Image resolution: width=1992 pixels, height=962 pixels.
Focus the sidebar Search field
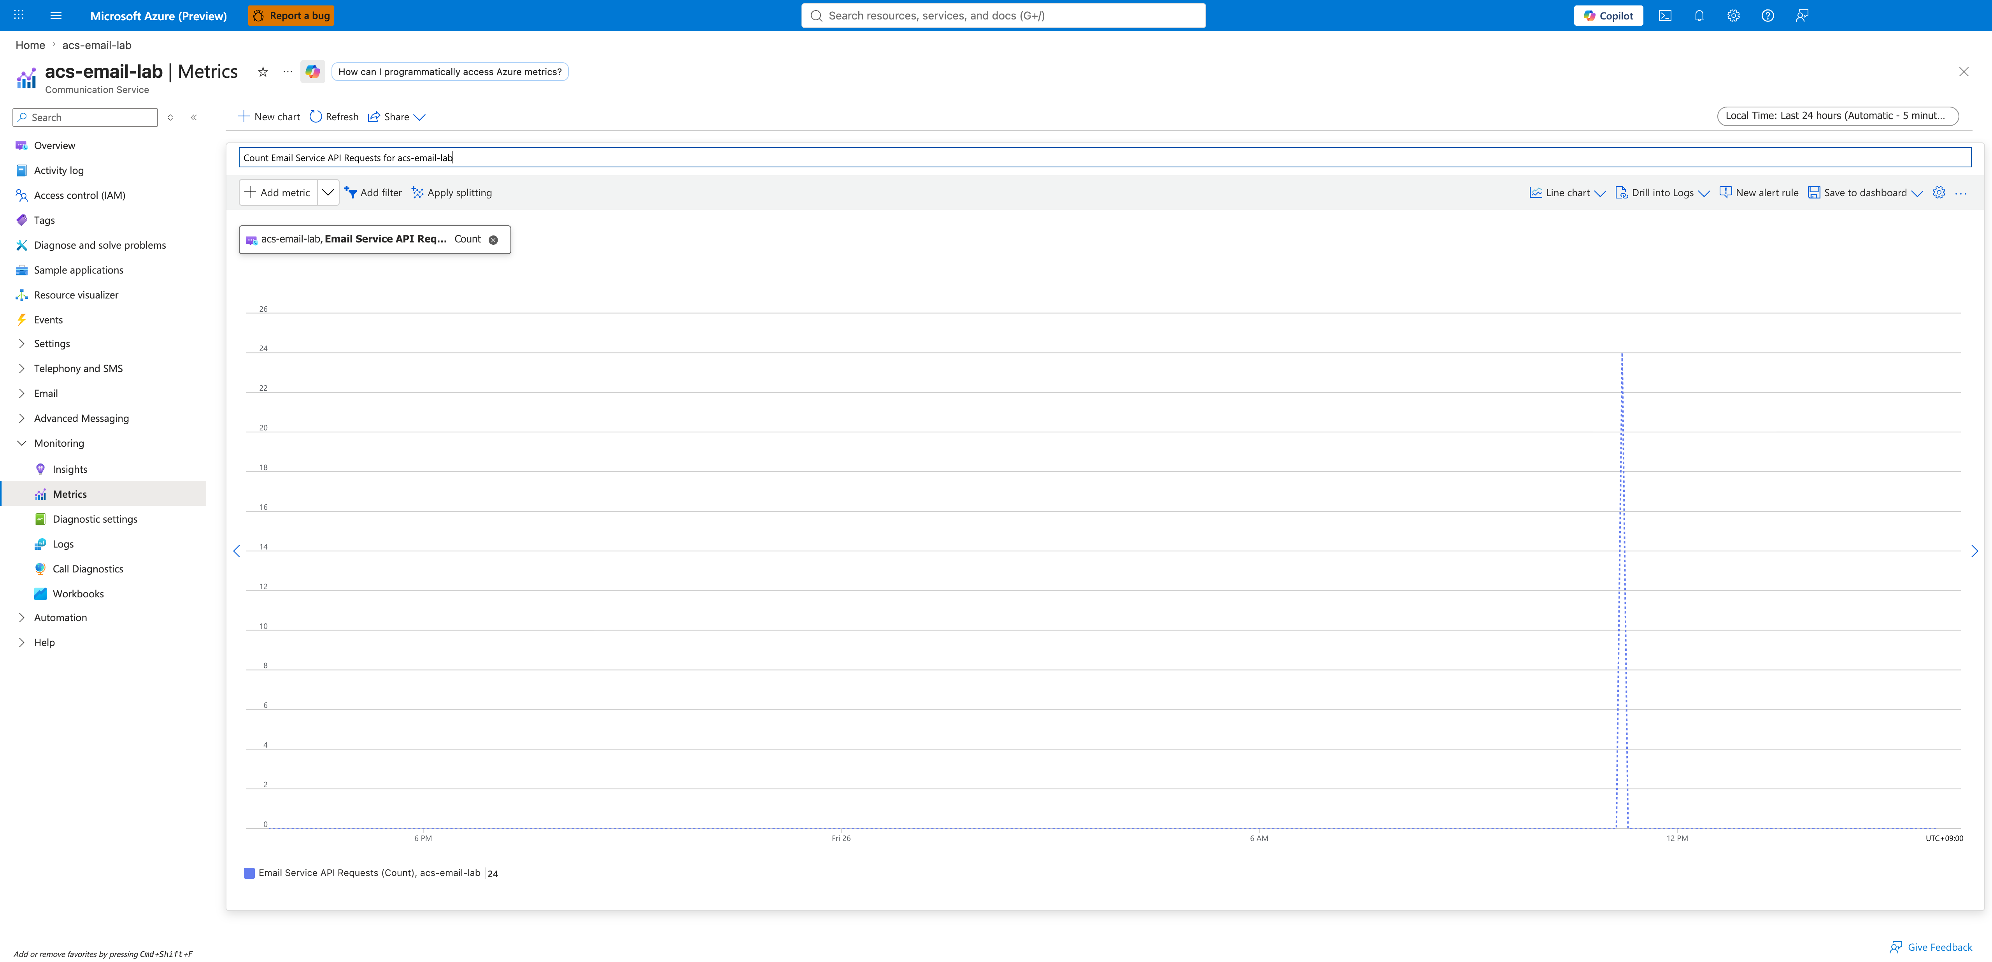[86, 118]
